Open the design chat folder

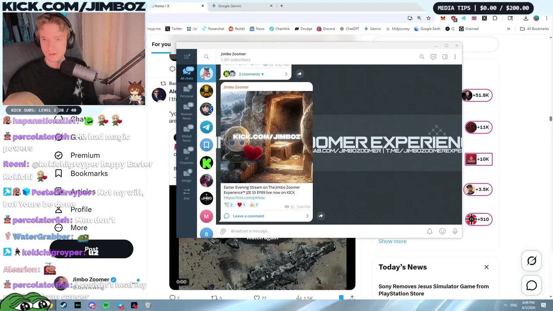187,176
